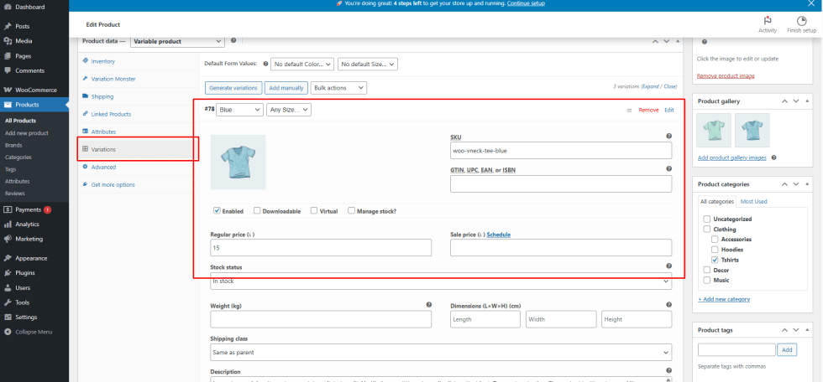This screenshot has width=823, height=382.
Task: Click the help icon next to Stock status
Action: tap(668, 266)
